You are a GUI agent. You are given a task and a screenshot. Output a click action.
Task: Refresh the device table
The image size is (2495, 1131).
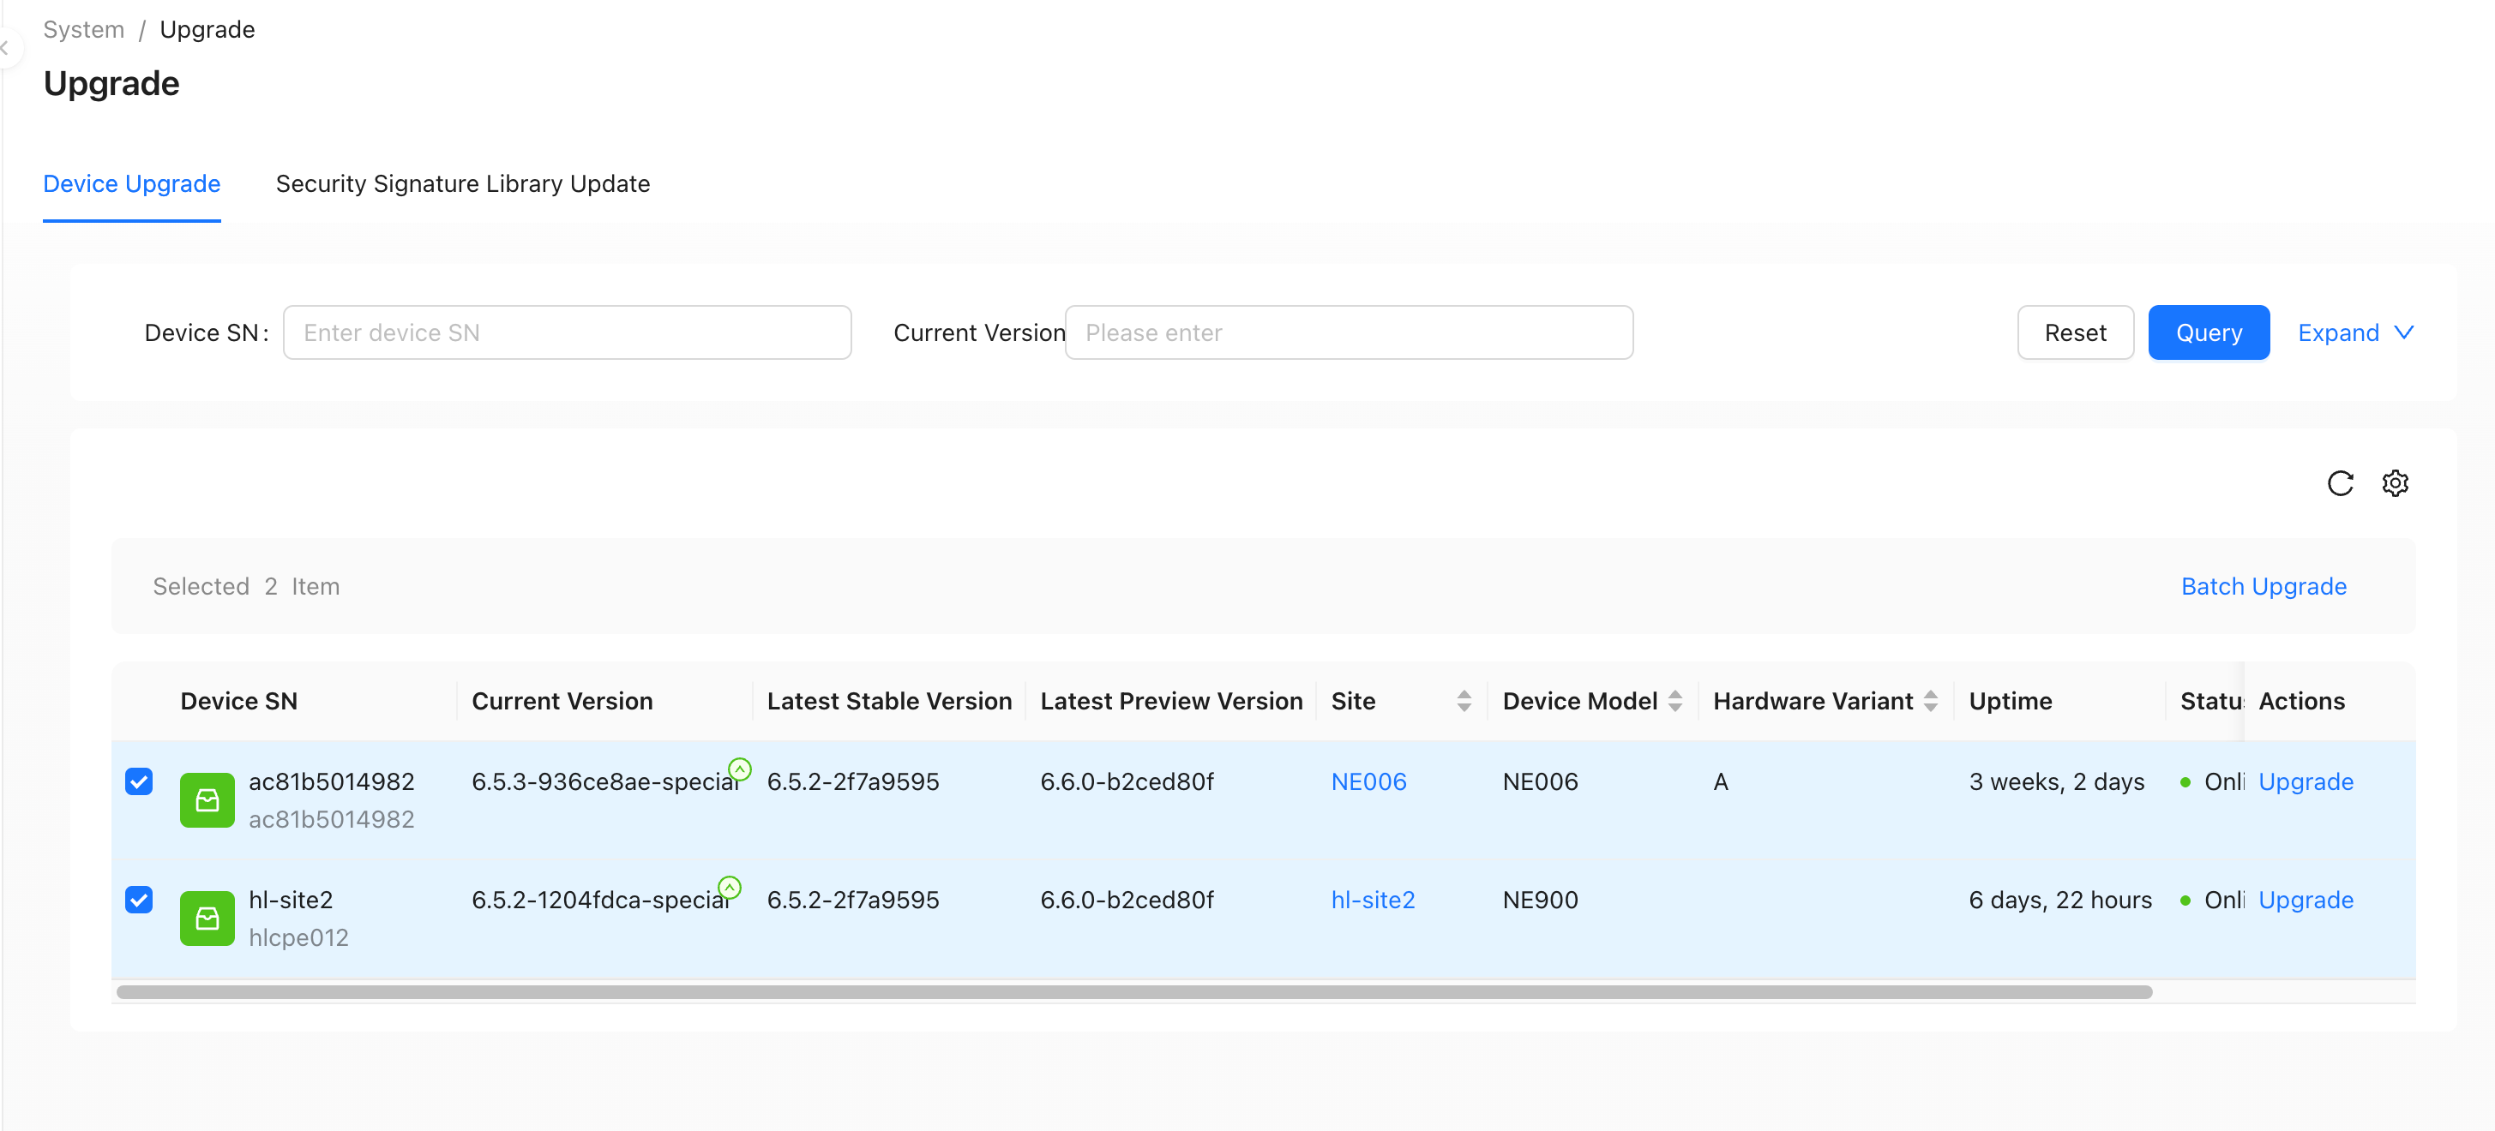pyautogui.click(x=2340, y=483)
